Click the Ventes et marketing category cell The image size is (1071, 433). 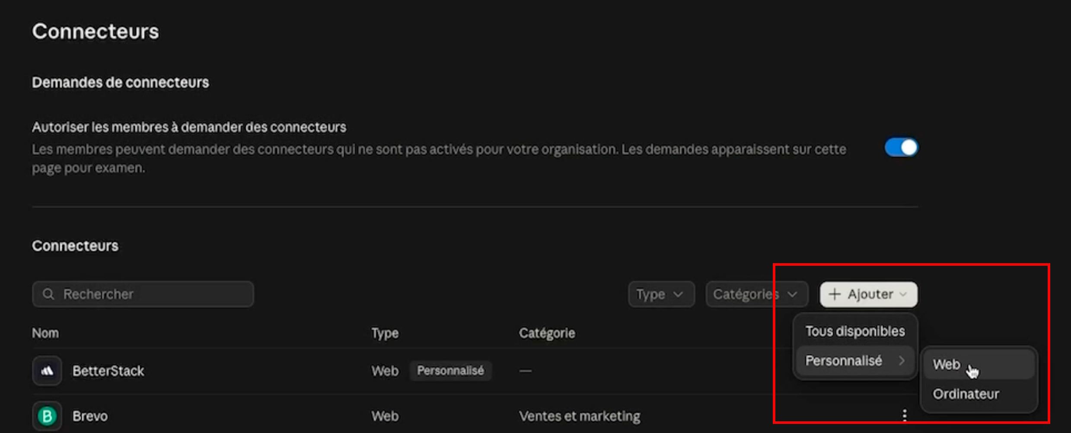580,416
